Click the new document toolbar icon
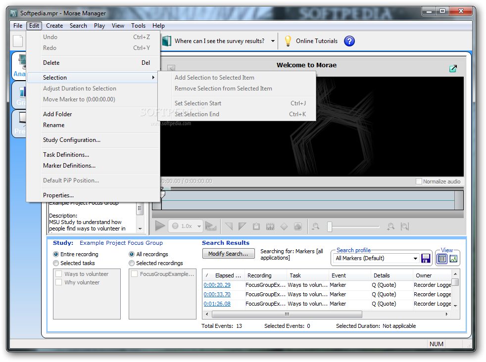 18,41
